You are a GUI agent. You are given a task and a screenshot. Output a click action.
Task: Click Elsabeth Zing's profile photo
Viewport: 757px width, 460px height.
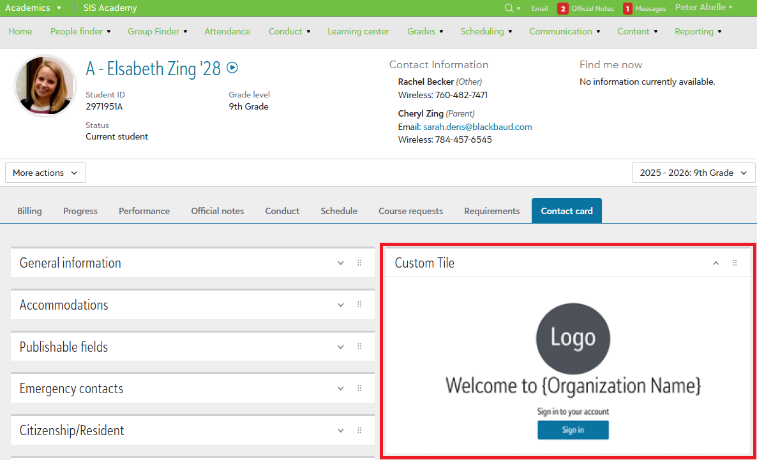[x=45, y=85]
